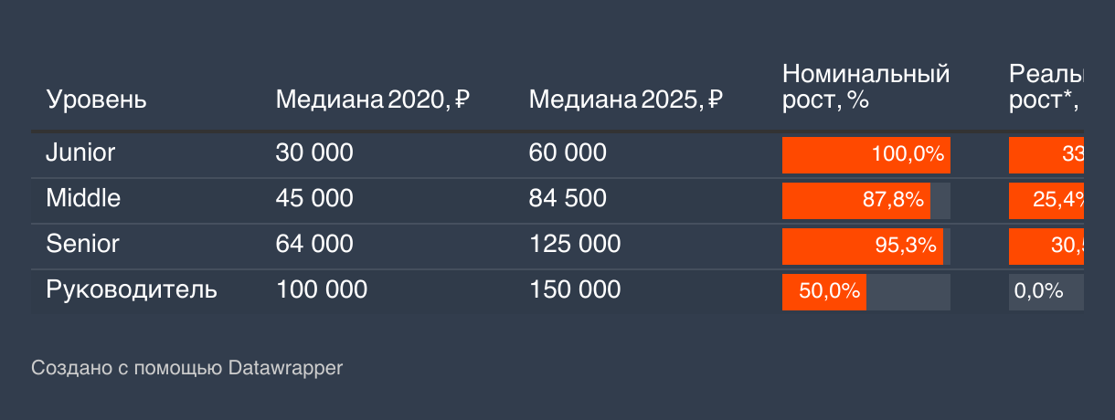Select the 87,8% nominal growth bar
The image size is (1115, 420).
click(x=856, y=200)
